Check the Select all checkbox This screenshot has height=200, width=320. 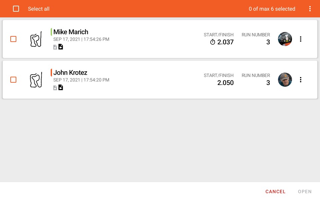pos(16,9)
